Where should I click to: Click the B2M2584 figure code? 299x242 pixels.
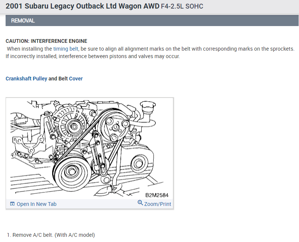coord(157,195)
